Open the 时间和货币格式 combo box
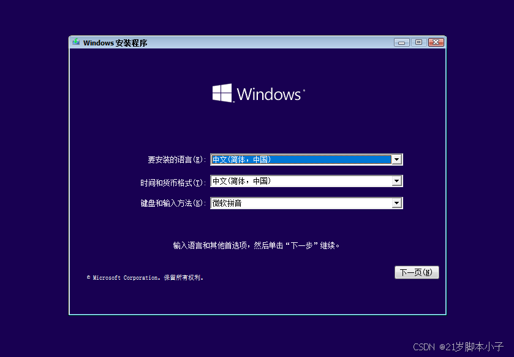This screenshot has height=357, width=514. [x=306, y=181]
